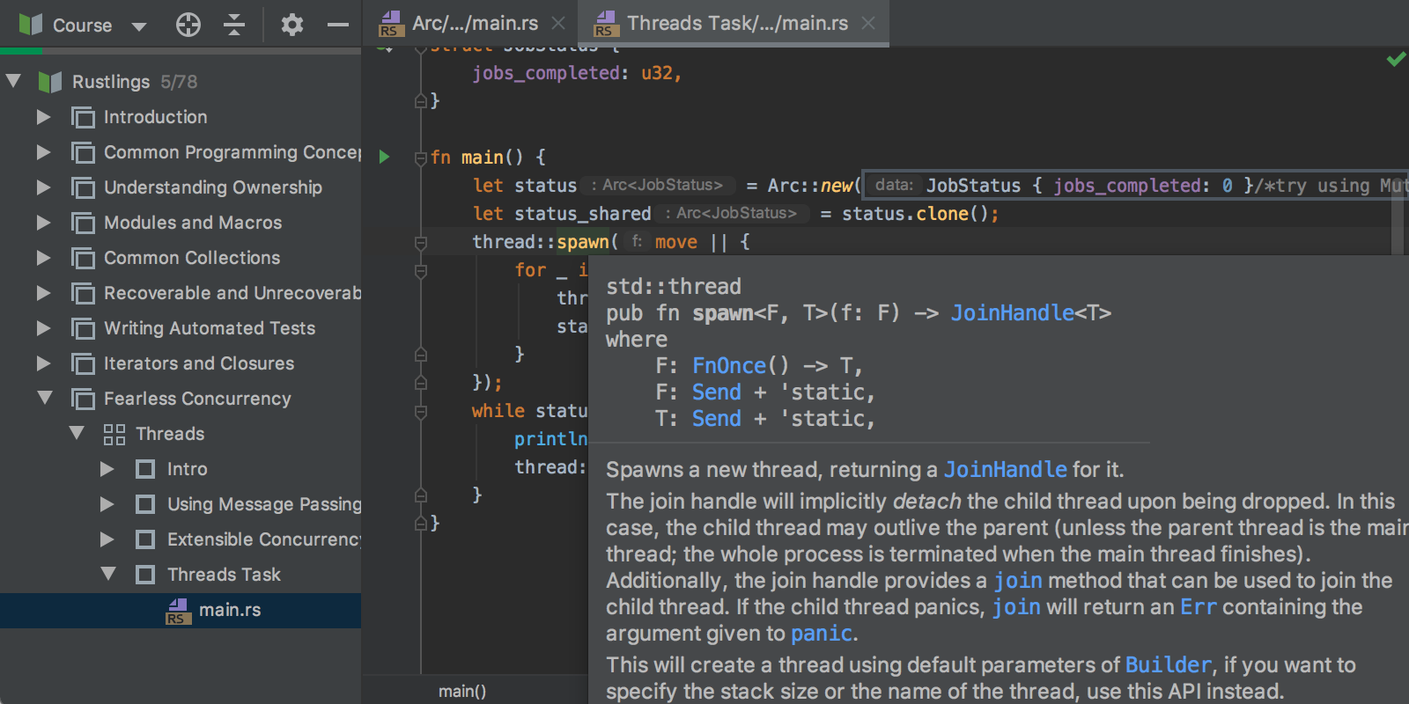Expand the Common Collections section

pos(43,258)
